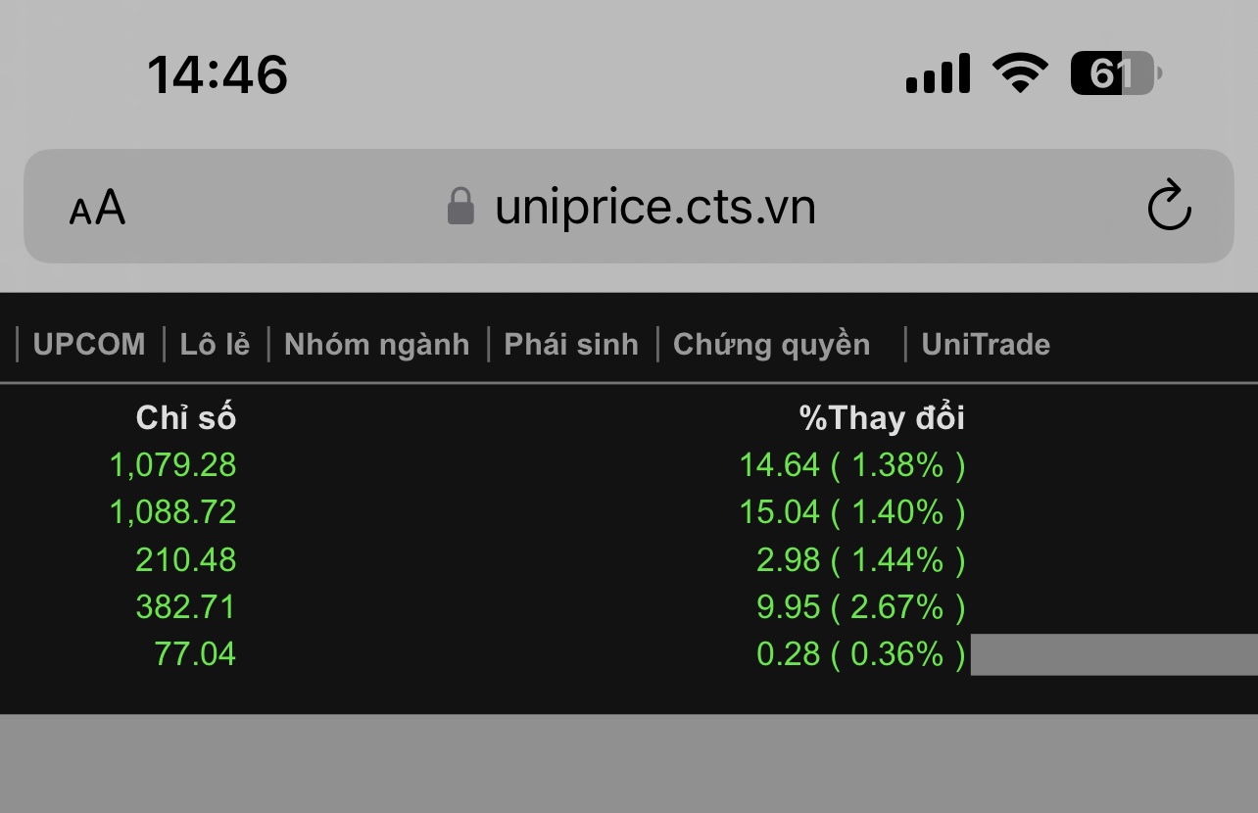Tap the cellular signal bars icon
The width and height of the screenshot is (1258, 813).
(x=938, y=73)
